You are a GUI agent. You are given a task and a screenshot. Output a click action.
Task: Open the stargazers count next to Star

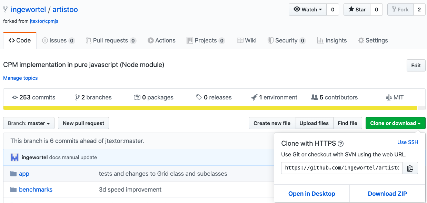tap(376, 10)
